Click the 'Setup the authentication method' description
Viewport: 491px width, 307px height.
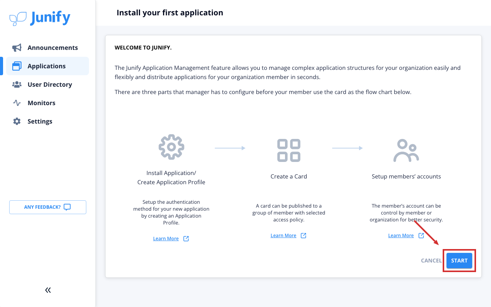[x=171, y=212]
